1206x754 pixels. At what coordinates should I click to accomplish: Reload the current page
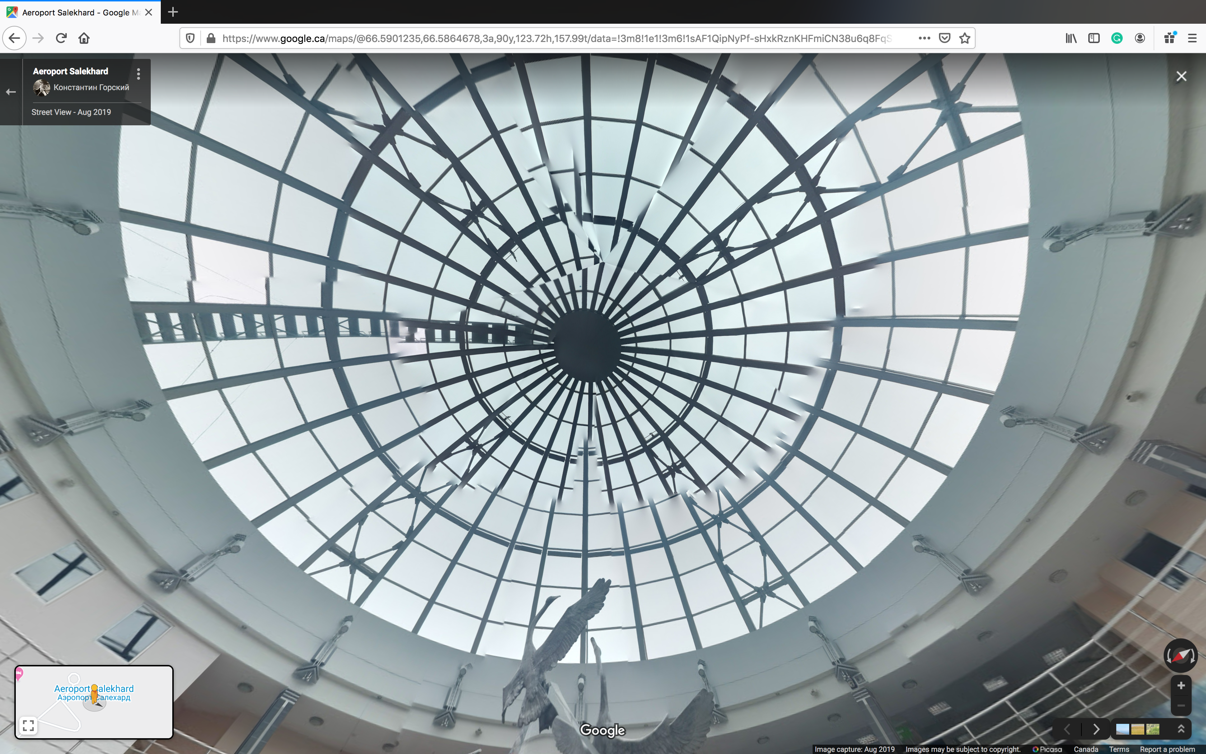[x=61, y=38]
